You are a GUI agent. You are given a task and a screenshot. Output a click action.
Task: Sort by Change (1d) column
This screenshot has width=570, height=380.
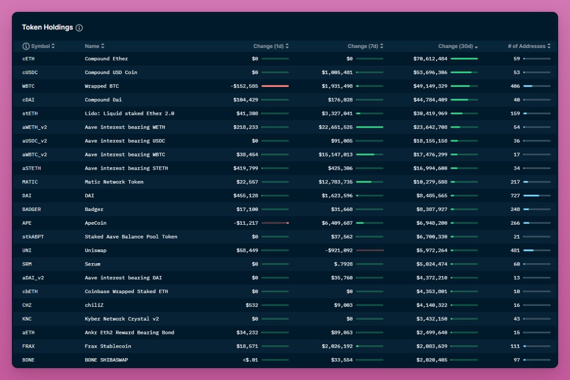coord(271,46)
